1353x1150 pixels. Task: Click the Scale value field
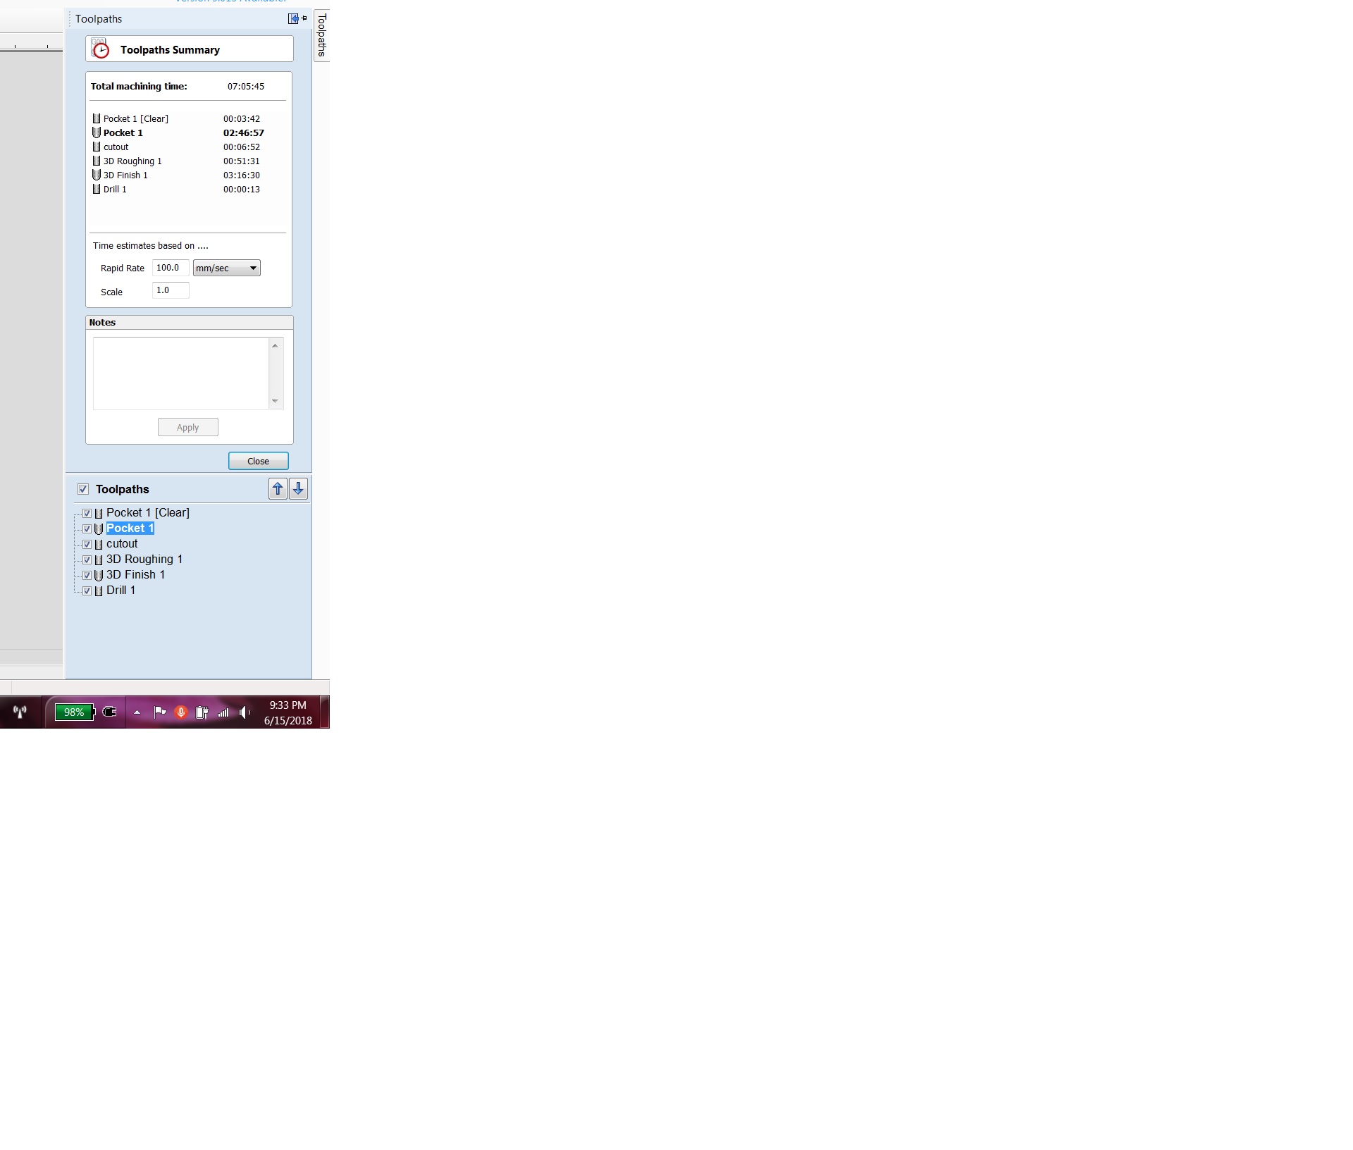(x=170, y=290)
